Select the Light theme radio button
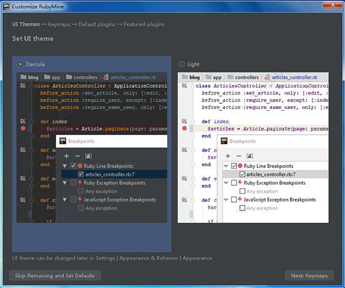 pos(182,64)
